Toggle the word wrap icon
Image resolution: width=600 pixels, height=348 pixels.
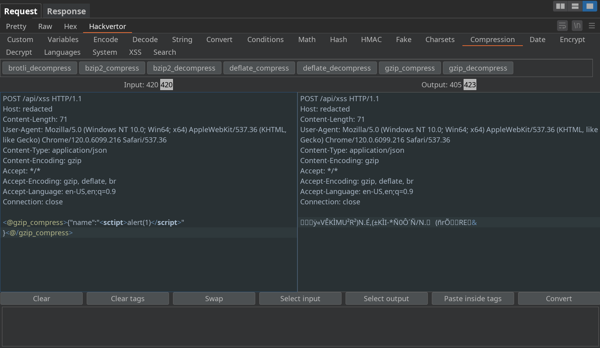(562, 26)
